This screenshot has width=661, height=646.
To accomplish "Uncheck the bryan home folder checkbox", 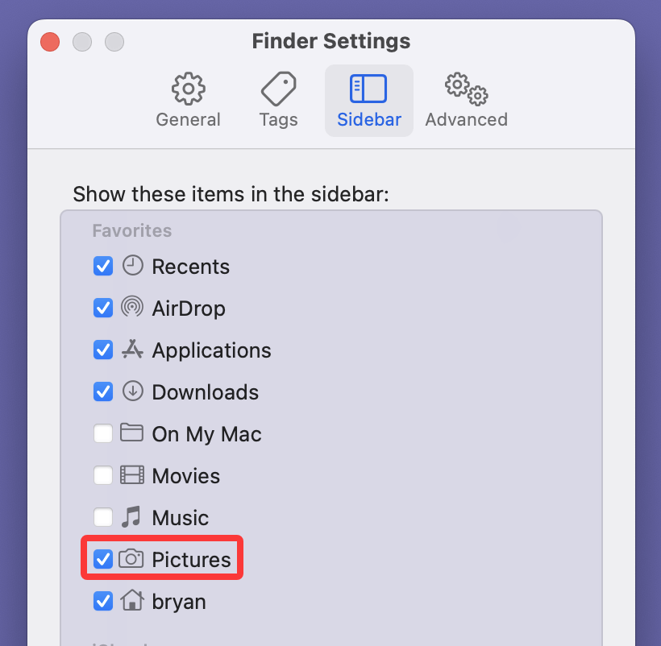I will (102, 600).
